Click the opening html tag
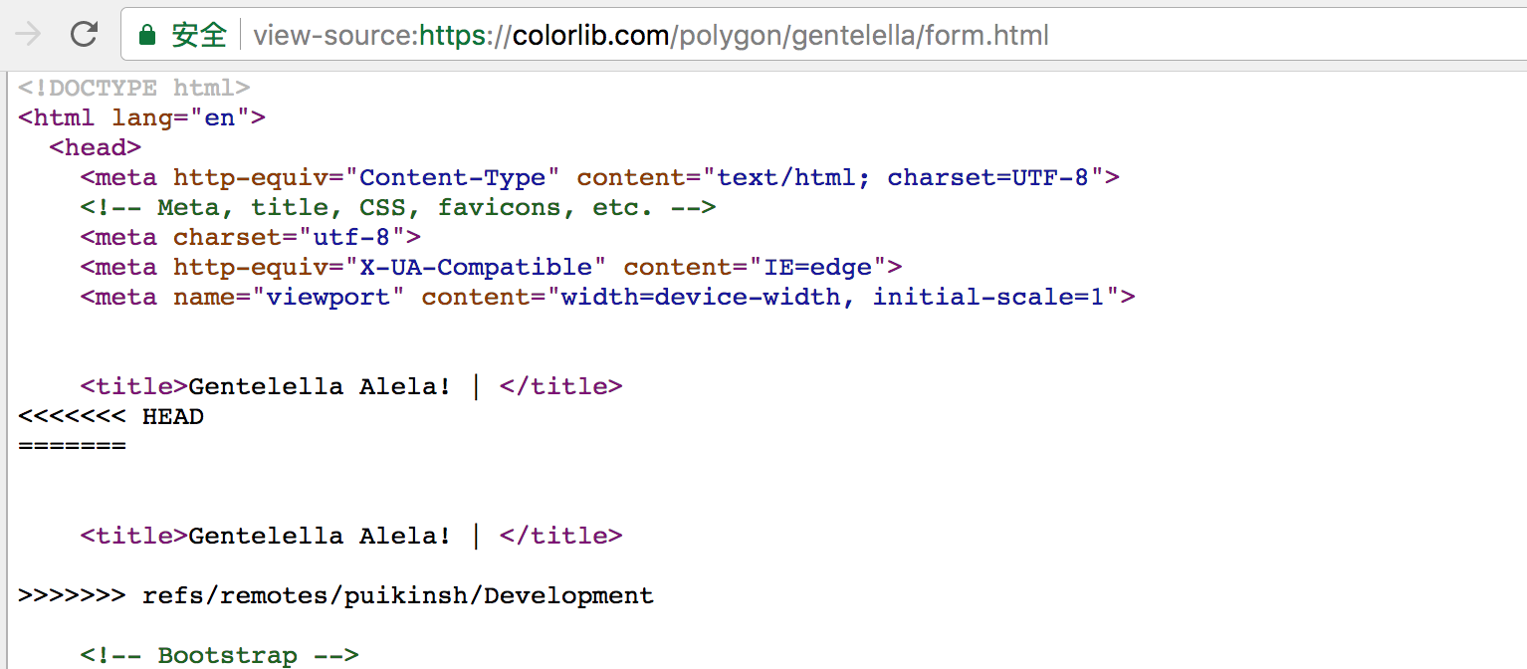1527x669 pixels. [x=57, y=117]
